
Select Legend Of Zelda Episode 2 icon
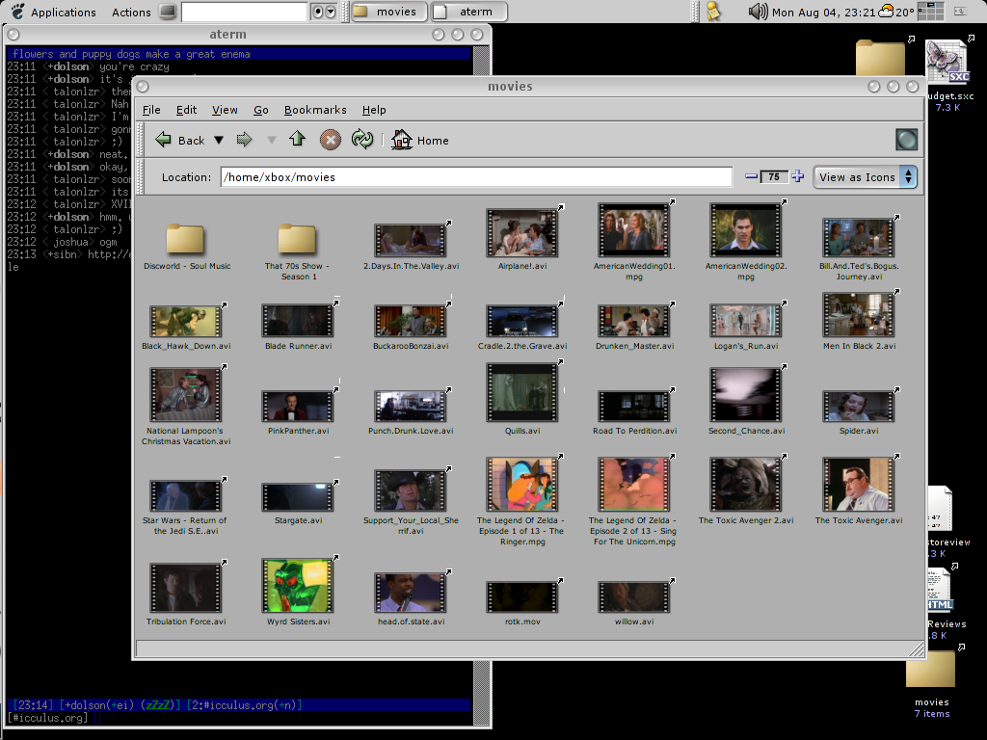coord(634,484)
